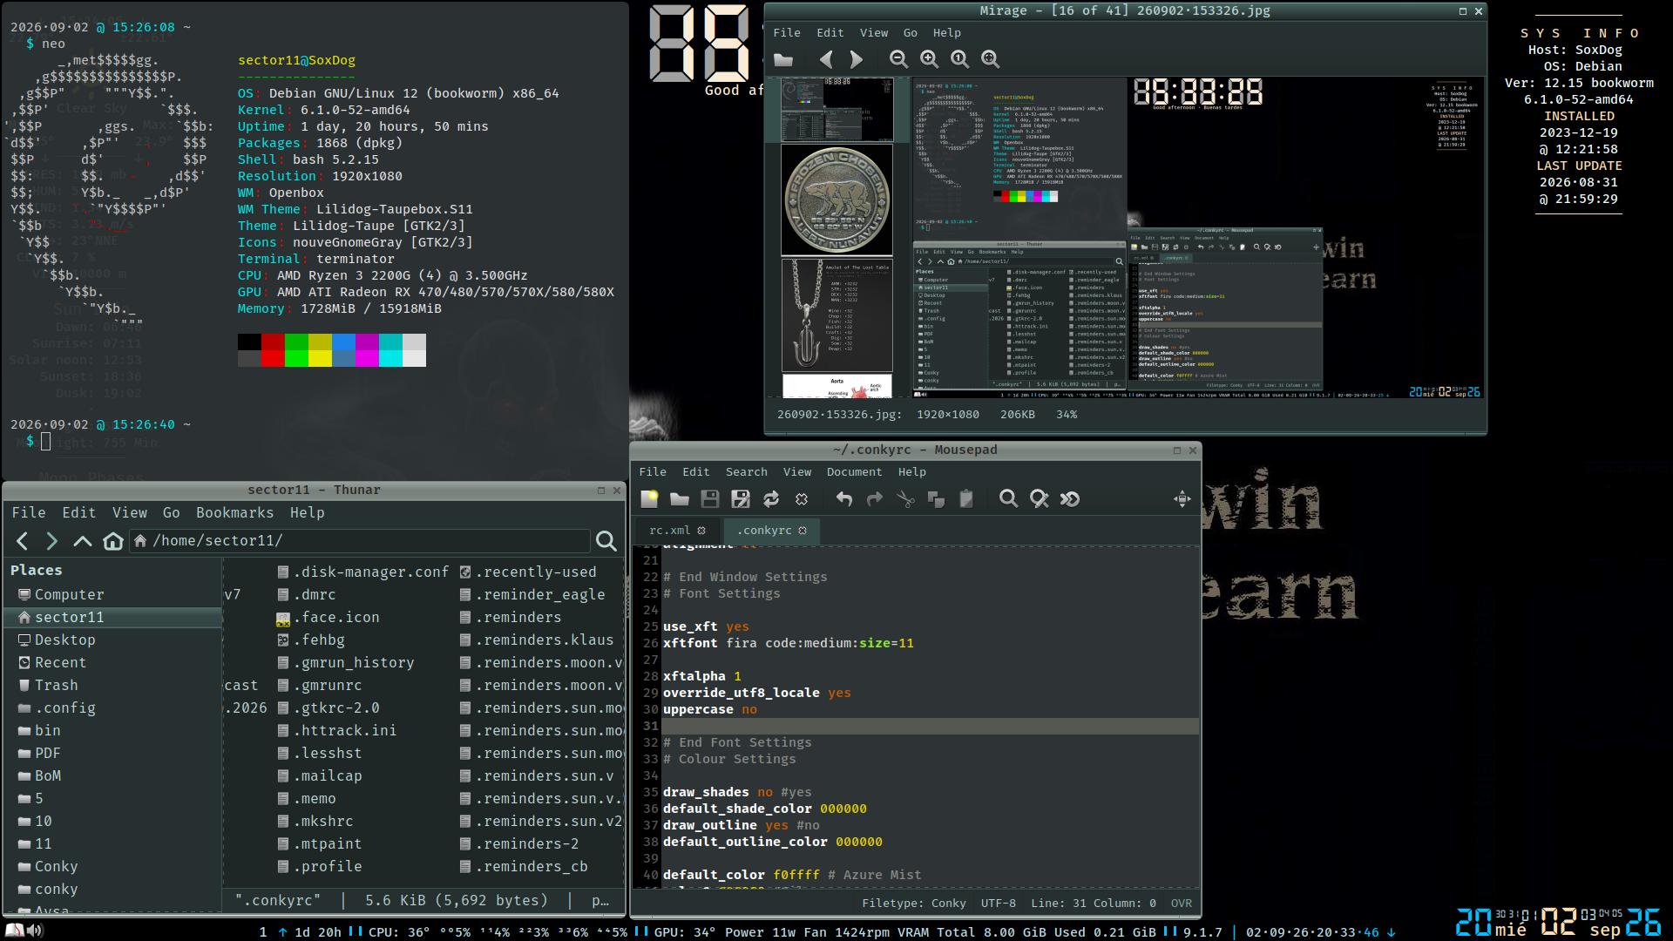Image resolution: width=1673 pixels, height=941 pixels.
Task: Go to previous image in Mirage
Action: [826, 59]
